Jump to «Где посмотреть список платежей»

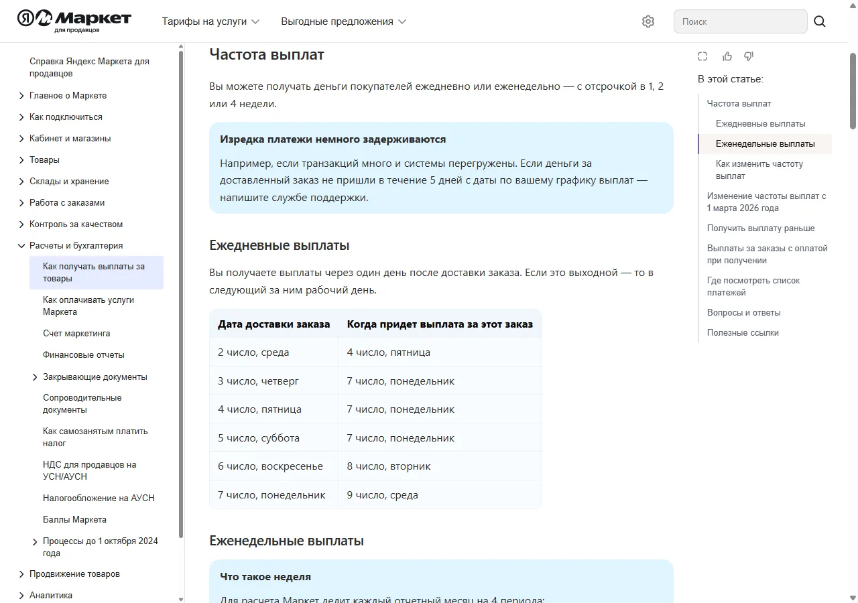753,287
